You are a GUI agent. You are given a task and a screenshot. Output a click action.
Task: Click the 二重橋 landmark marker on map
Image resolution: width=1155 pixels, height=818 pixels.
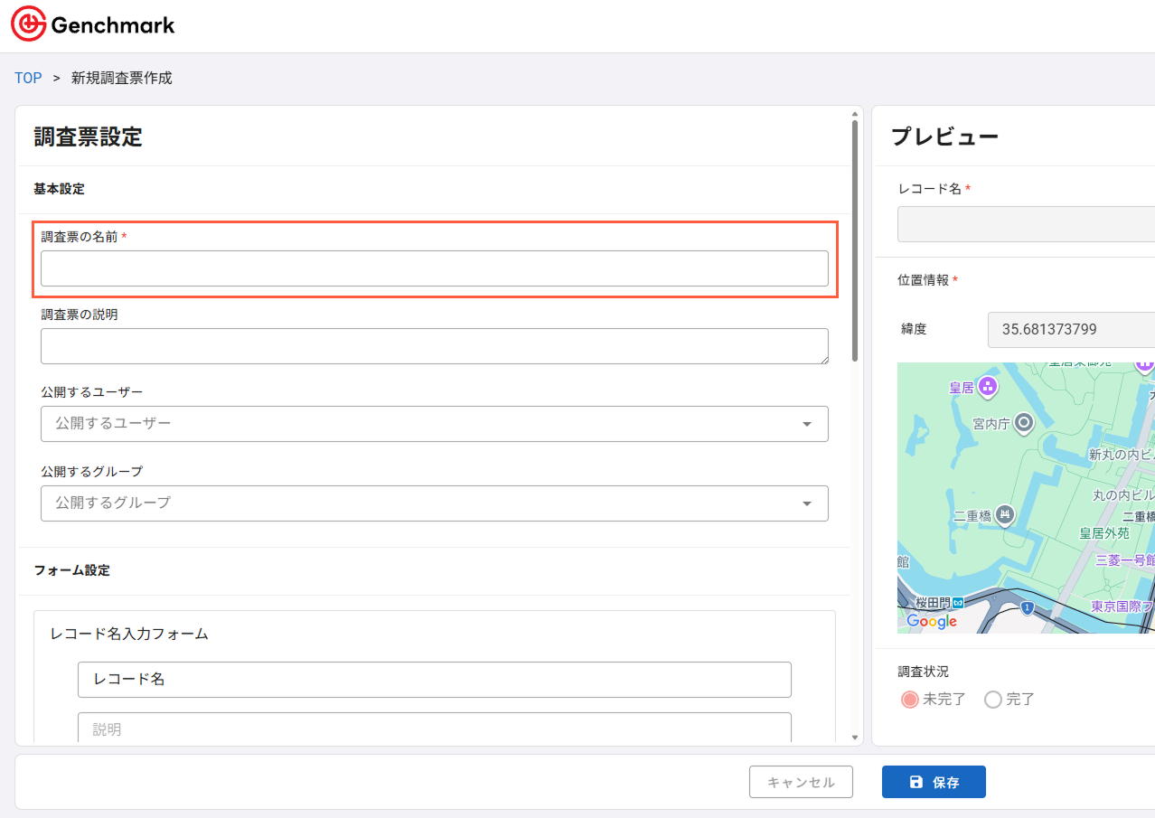1003,514
